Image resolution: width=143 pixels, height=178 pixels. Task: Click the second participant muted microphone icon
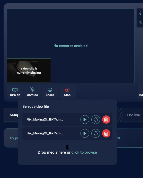tap(140, 23)
